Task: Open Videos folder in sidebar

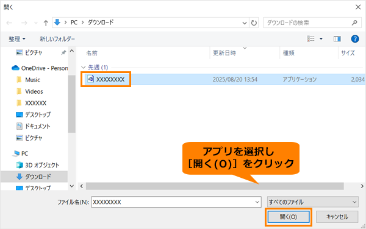Action: tap(30, 91)
